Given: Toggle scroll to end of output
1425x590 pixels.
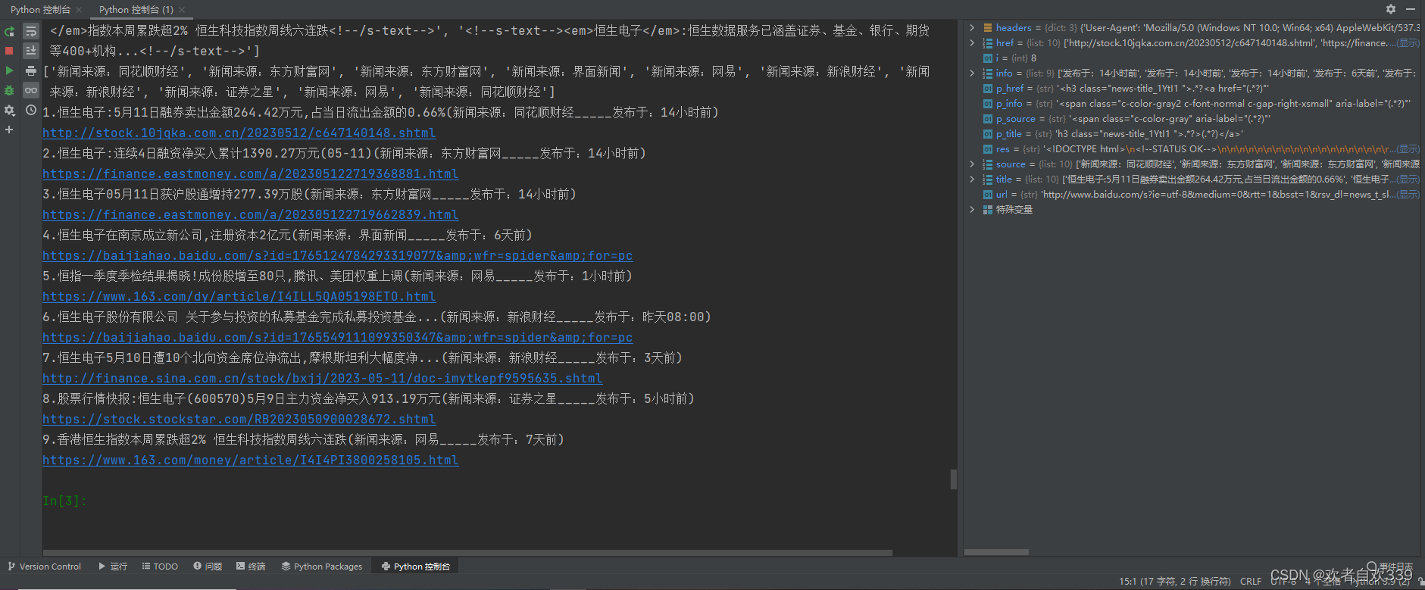Looking at the screenshot, I should pos(31,51).
